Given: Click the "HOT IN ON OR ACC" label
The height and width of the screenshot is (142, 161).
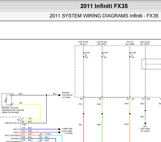Looking at the screenshot, I should click(83, 43).
